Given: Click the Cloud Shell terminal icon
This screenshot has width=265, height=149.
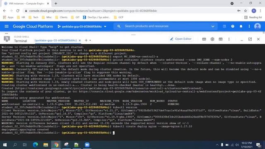Looking at the screenshot, I should tap(7, 39).
